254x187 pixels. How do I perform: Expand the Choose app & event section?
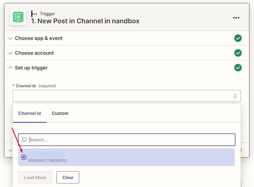pyautogui.click(x=39, y=38)
